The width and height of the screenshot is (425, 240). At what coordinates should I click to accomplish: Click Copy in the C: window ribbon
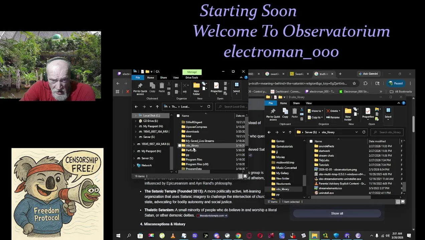tap(152, 88)
